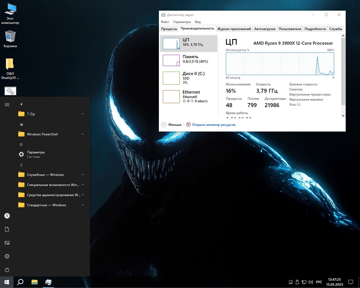Expand the Стандартные — Windows folder
Image resolution: width=360 pixels, height=288 pixels.
pyautogui.click(x=51, y=205)
